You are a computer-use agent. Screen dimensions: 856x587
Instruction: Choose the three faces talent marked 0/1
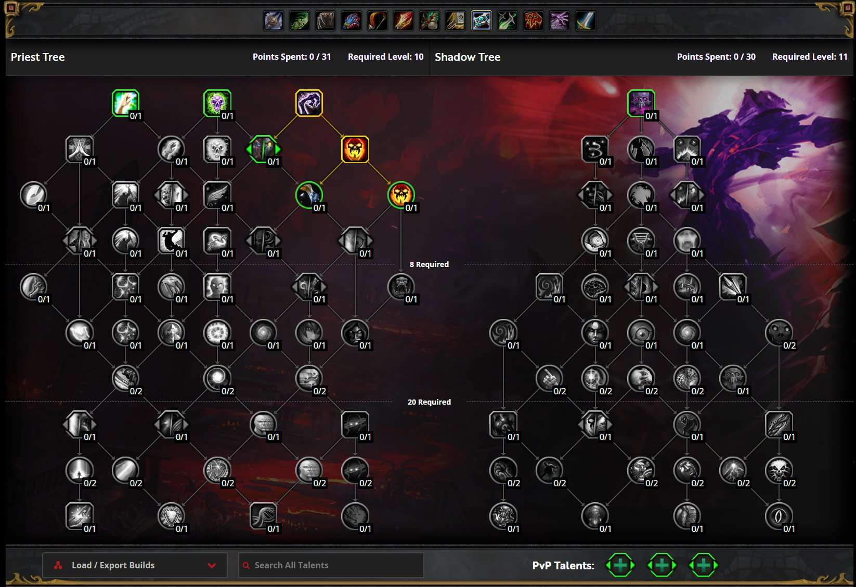pyautogui.click(x=263, y=424)
